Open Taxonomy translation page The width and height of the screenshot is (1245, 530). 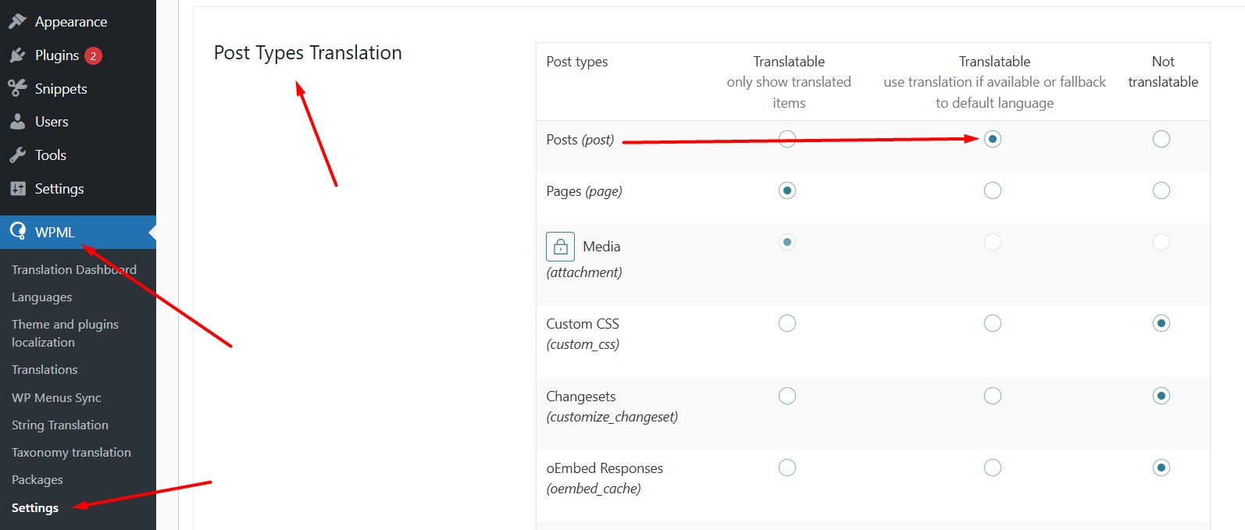71,453
